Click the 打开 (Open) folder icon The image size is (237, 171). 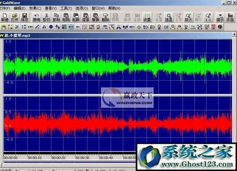[14, 17]
